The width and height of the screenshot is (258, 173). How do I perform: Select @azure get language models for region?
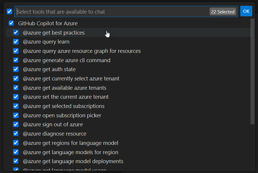[x=70, y=152]
